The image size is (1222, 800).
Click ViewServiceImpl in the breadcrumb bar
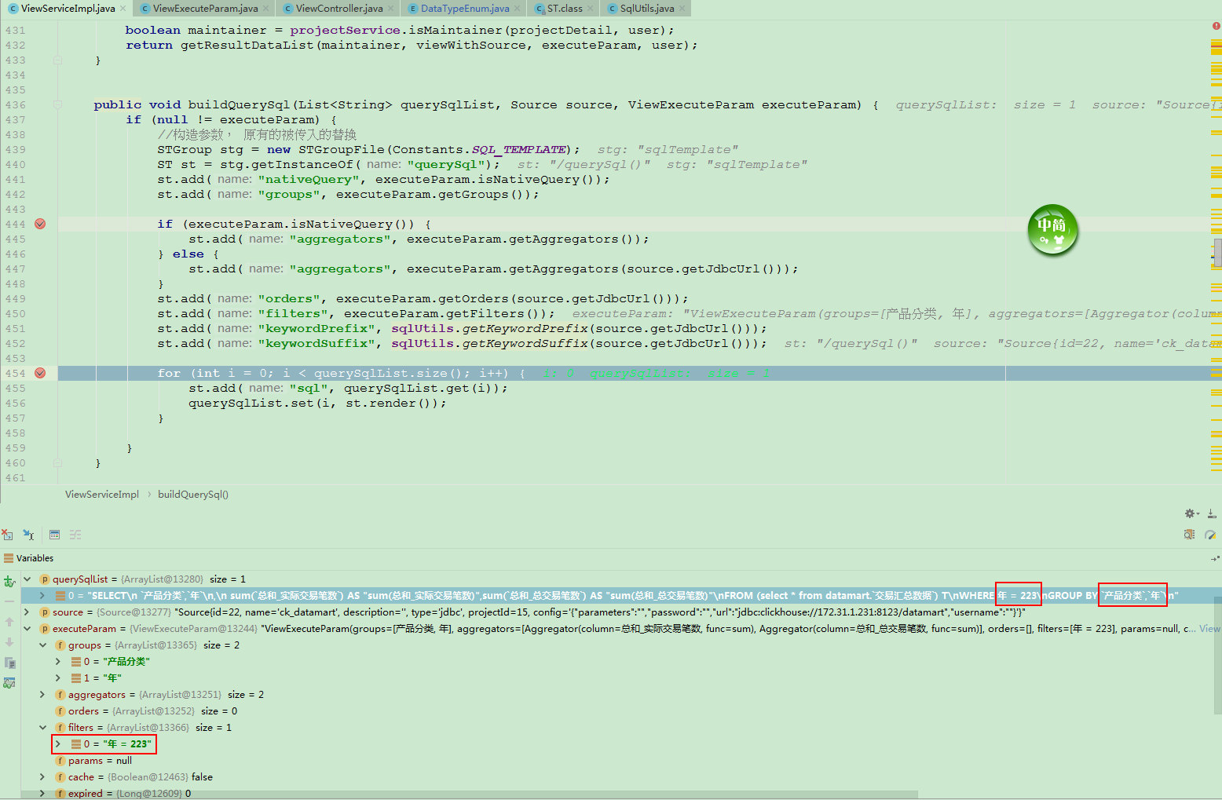101,494
